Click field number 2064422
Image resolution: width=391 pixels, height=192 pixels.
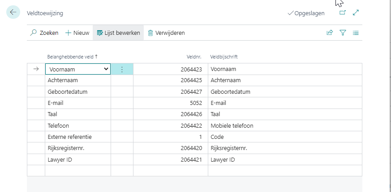point(171,125)
